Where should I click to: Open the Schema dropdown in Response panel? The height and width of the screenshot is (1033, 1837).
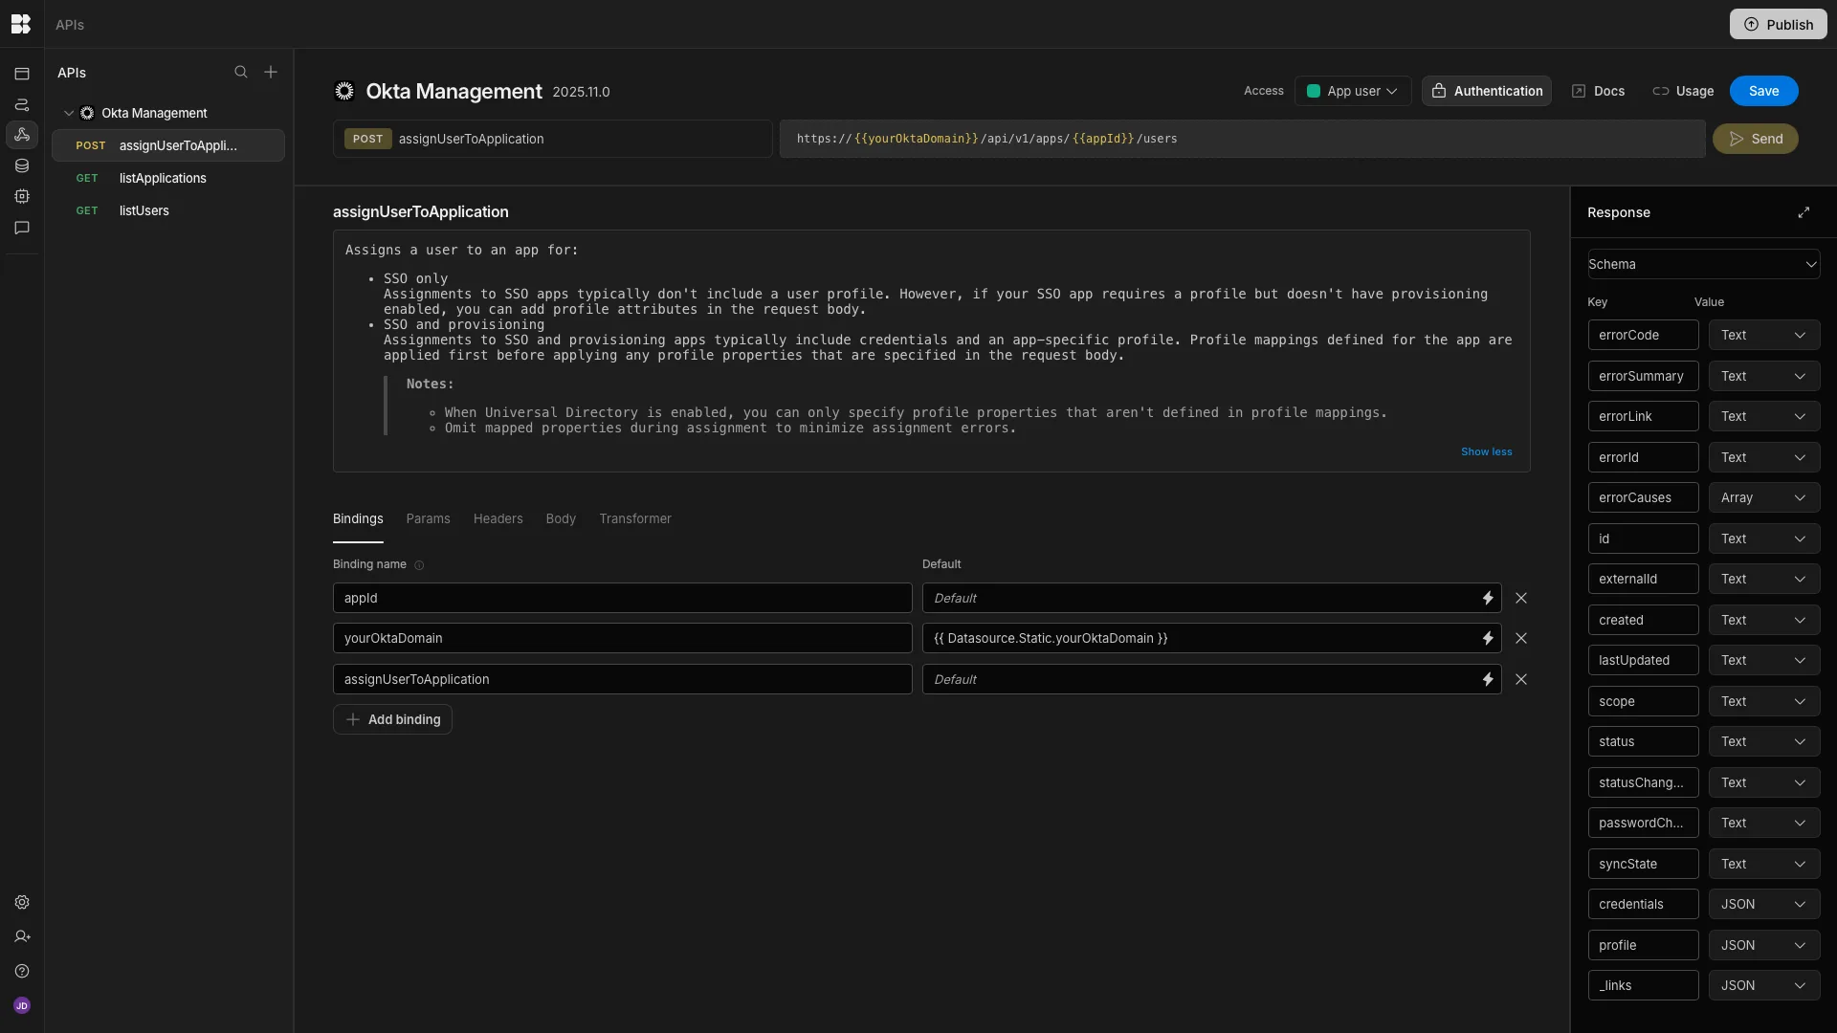(x=1703, y=264)
